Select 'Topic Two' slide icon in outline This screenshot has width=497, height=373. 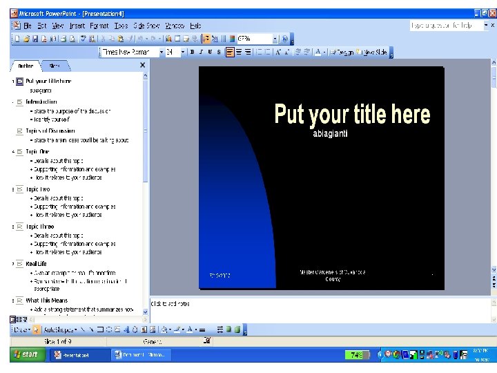pos(19,189)
